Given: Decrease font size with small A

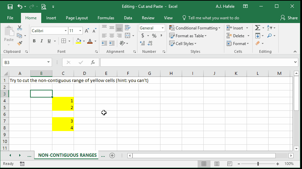Looking at the screenshot, I should [94, 31].
